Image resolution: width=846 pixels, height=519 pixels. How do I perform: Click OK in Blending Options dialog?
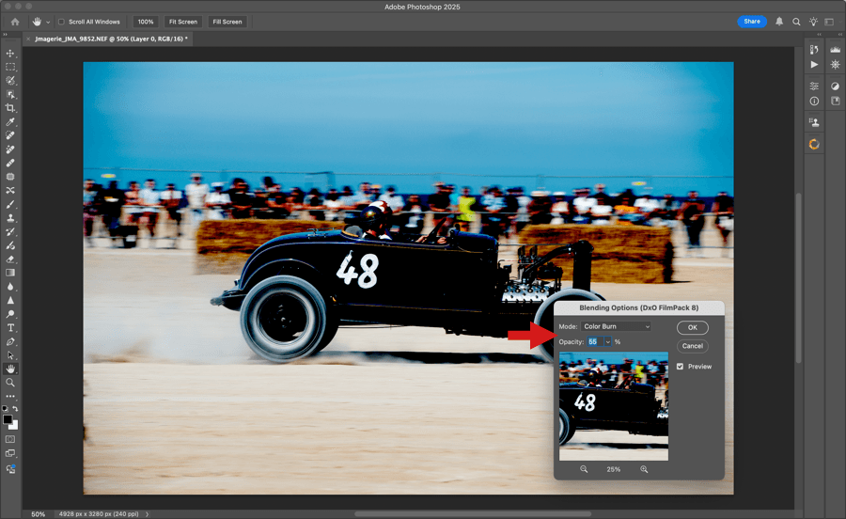[x=692, y=327]
